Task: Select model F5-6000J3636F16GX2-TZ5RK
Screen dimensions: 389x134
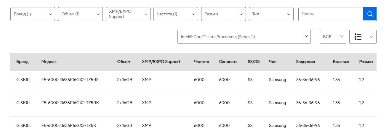Action: pos(70,103)
